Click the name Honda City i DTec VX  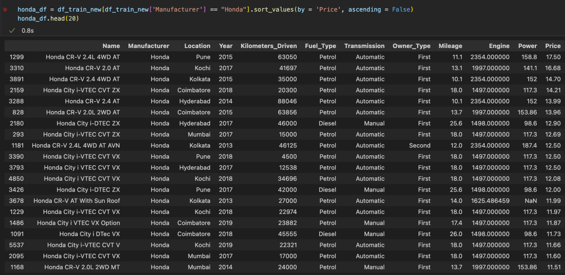[x=89, y=234]
